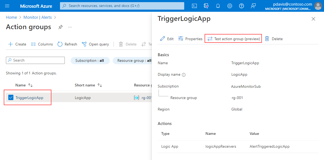This screenshot has height=160, width=324.
Task: Open the Resource group : all filter
Action: pos(133,60)
